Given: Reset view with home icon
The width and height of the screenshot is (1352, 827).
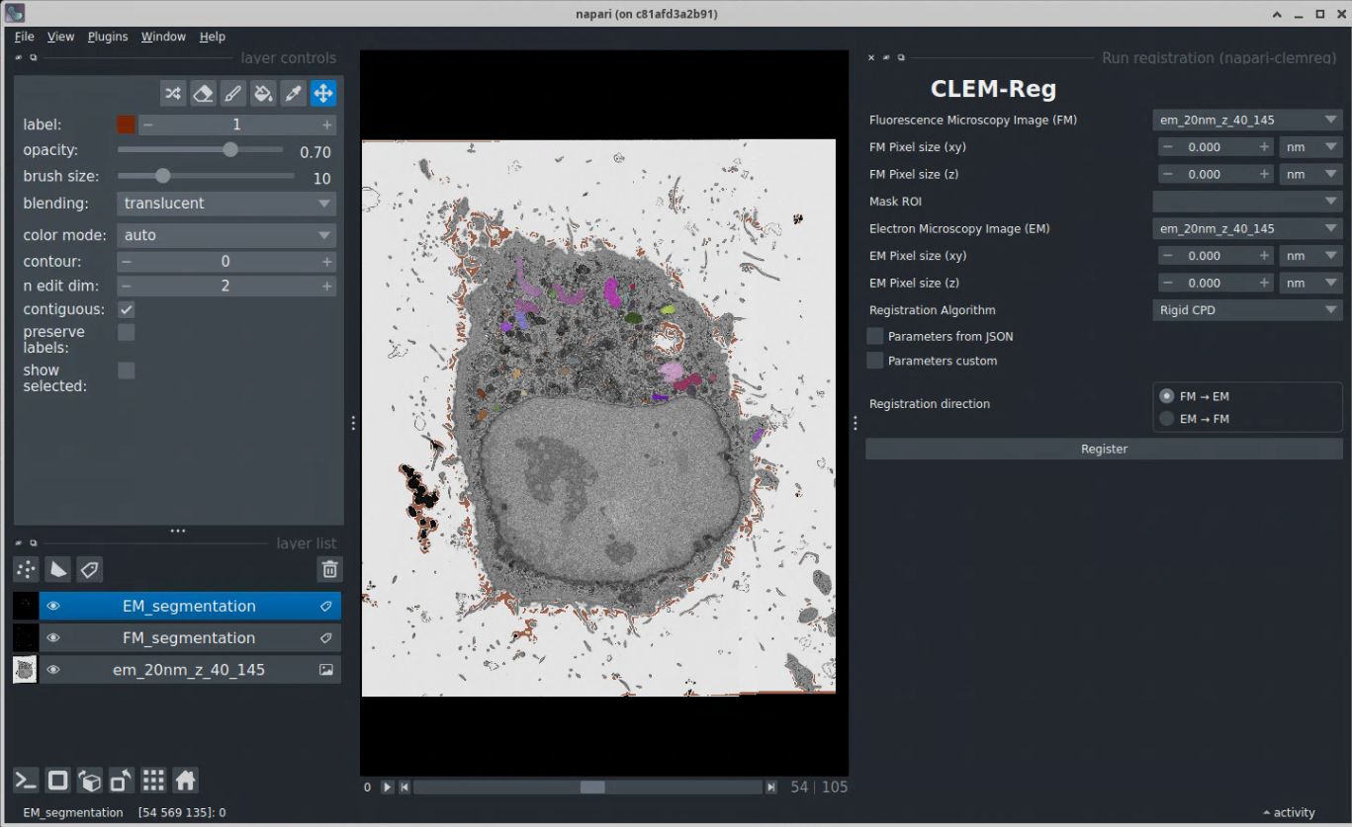Looking at the screenshot, I should [185, 781].
